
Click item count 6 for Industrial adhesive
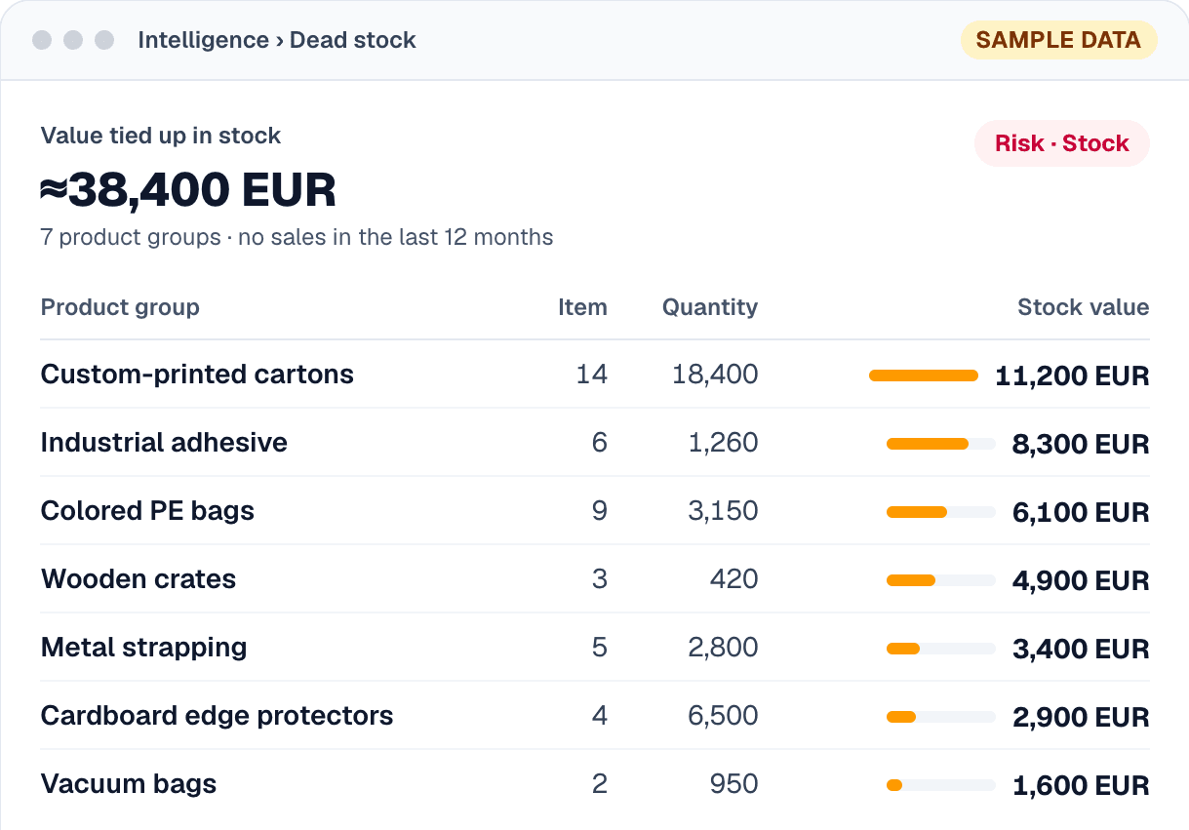coord(599,443)
